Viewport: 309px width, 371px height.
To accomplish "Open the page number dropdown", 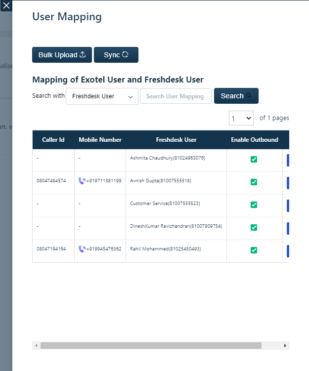I will click(x=241, y=118).
